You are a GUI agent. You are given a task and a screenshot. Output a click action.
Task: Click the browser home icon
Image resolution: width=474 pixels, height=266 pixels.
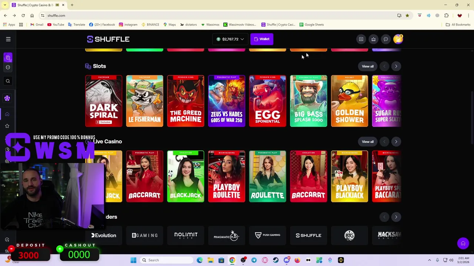coord(32,16)
